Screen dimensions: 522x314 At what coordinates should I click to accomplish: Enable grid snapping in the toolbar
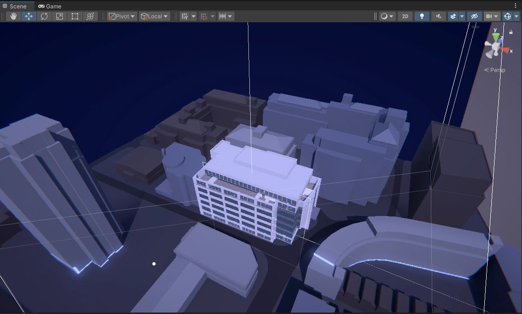pos(202,16)
